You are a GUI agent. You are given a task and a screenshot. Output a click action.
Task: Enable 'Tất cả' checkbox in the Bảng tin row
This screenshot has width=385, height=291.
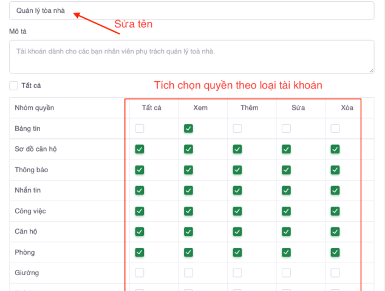pyautogui.click(x=140, y=129)
